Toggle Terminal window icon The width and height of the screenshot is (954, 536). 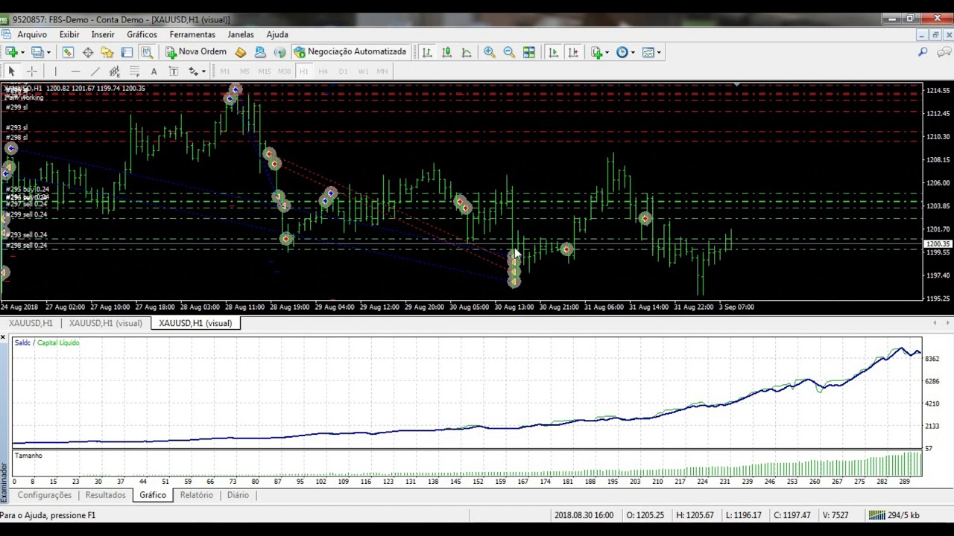click(127, 52)
